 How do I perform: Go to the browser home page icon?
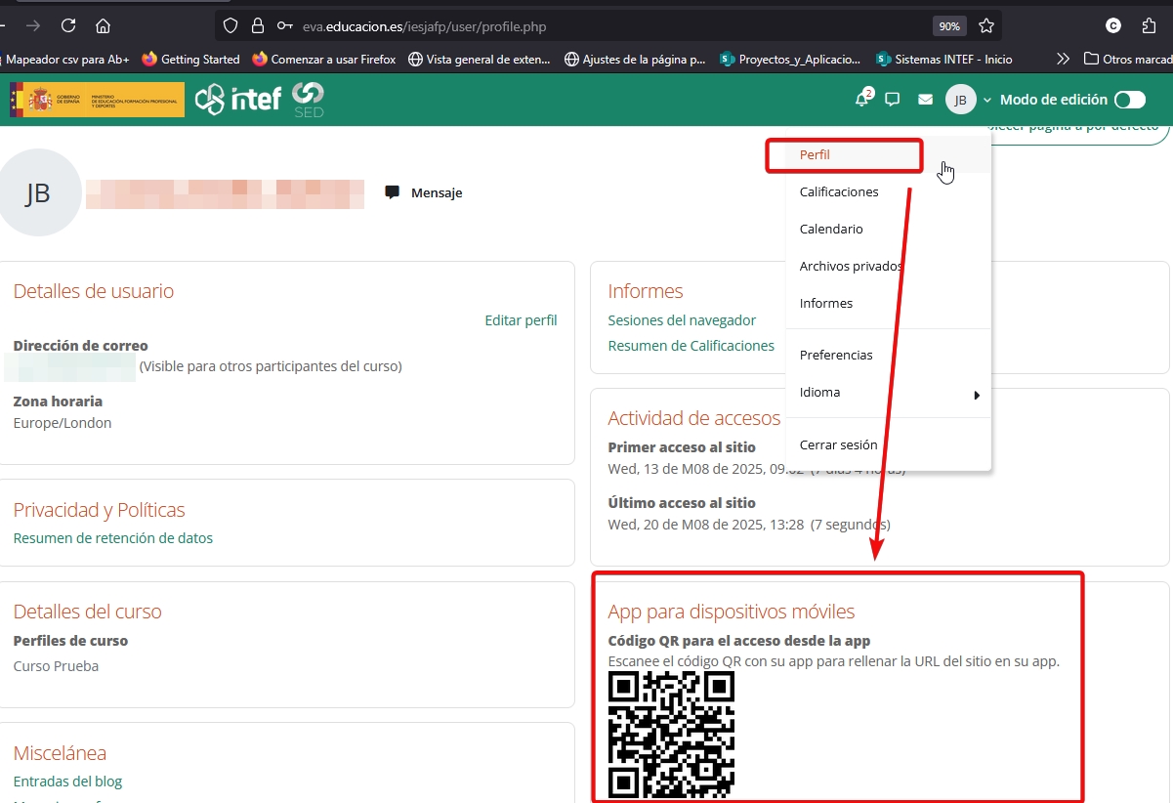coord(104,26)
